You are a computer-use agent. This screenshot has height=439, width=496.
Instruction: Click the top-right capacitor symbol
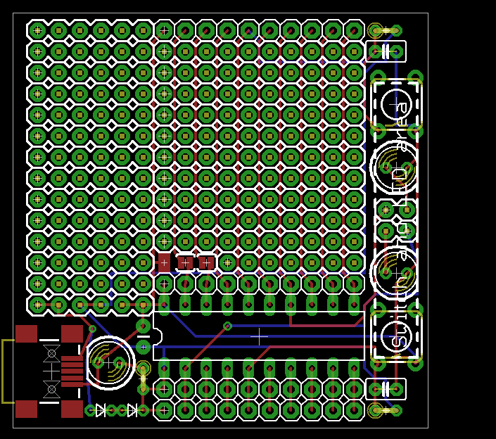[x=386, y=51]
